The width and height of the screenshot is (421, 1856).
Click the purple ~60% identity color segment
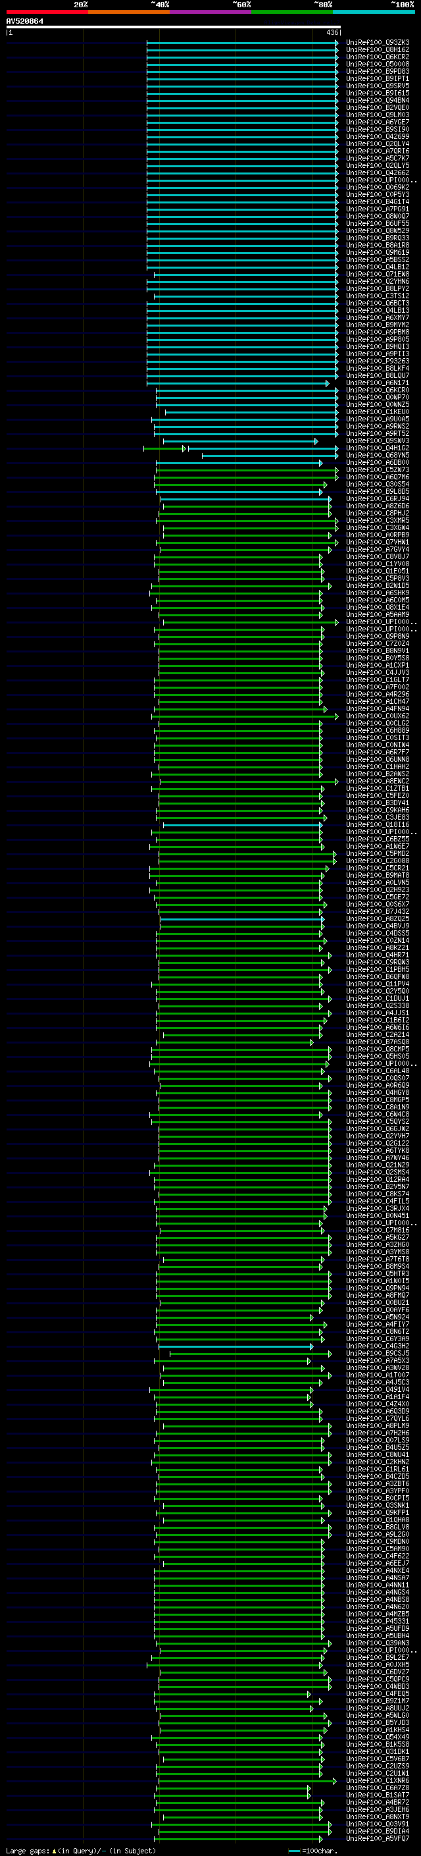(x=210, y=12)
